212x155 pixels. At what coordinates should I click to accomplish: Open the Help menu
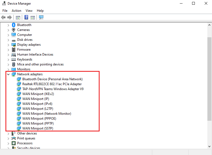point(40,11)
